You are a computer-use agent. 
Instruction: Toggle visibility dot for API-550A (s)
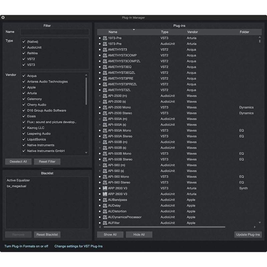[100, 124]
